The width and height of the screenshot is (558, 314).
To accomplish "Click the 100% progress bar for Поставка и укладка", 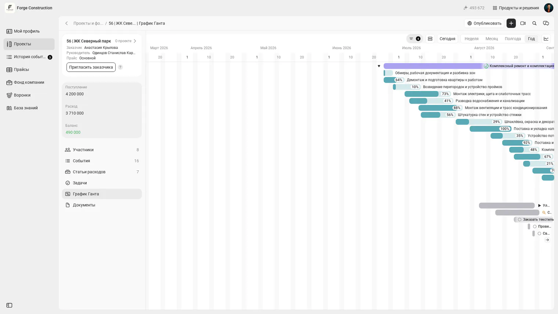I will 490,129.
